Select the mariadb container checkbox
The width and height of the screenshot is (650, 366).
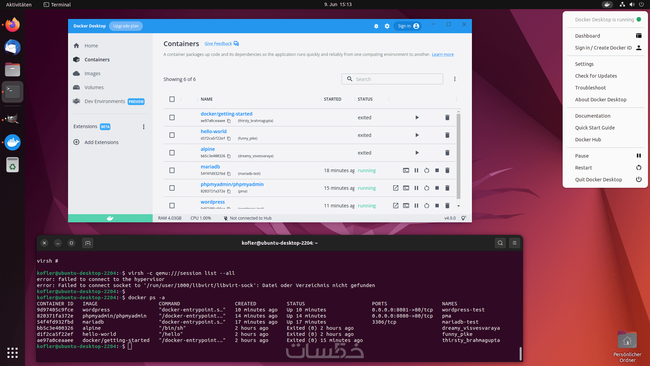click(172, 170)
